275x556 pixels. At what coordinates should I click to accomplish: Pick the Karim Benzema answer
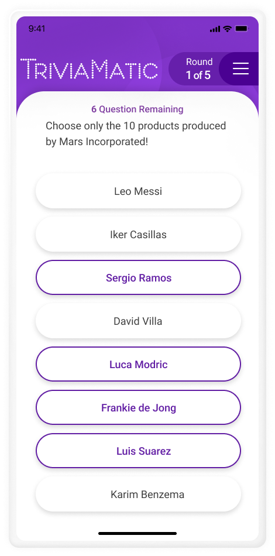point(138,495)
